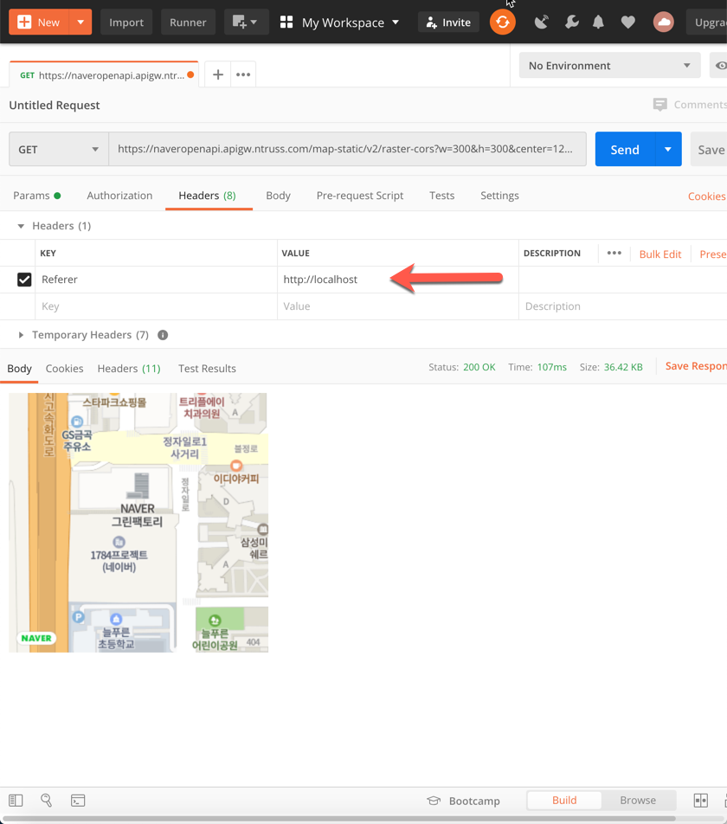Open the Comments icon
727x824 pixels.
(659, 105)
